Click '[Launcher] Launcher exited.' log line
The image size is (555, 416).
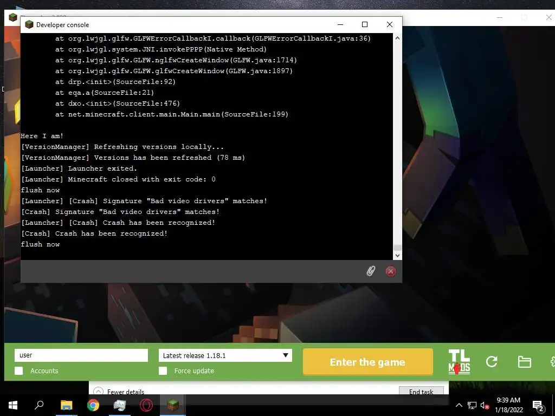79,168
